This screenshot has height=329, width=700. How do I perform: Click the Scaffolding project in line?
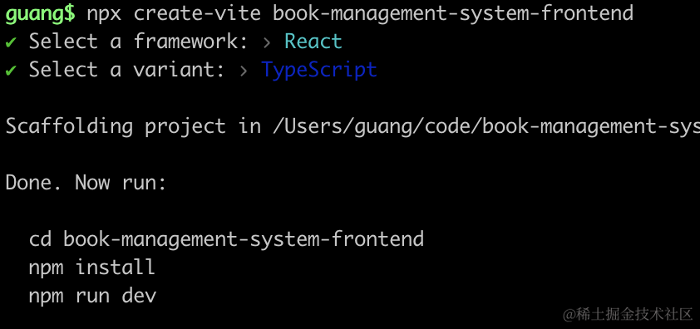tap(352, 127)
